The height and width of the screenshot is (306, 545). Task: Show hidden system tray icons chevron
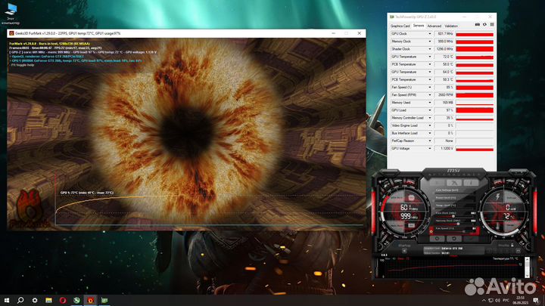pyautogui.click(x=484, y=300)
